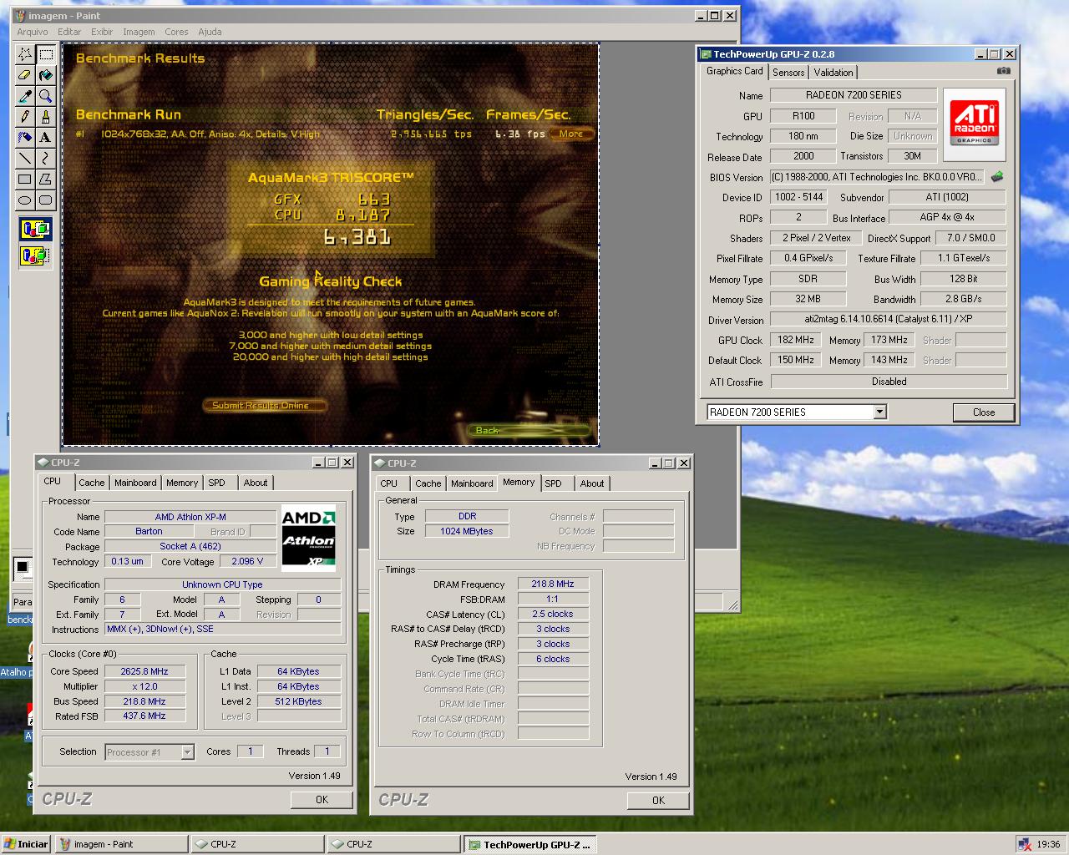Click the GPU Clock value 182 MHz

coord(796,340)
